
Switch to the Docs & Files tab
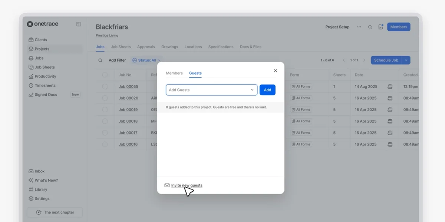(251, 47)
